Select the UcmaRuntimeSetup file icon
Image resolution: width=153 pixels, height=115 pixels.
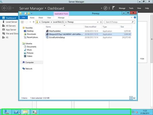click(x=47, y=37)
